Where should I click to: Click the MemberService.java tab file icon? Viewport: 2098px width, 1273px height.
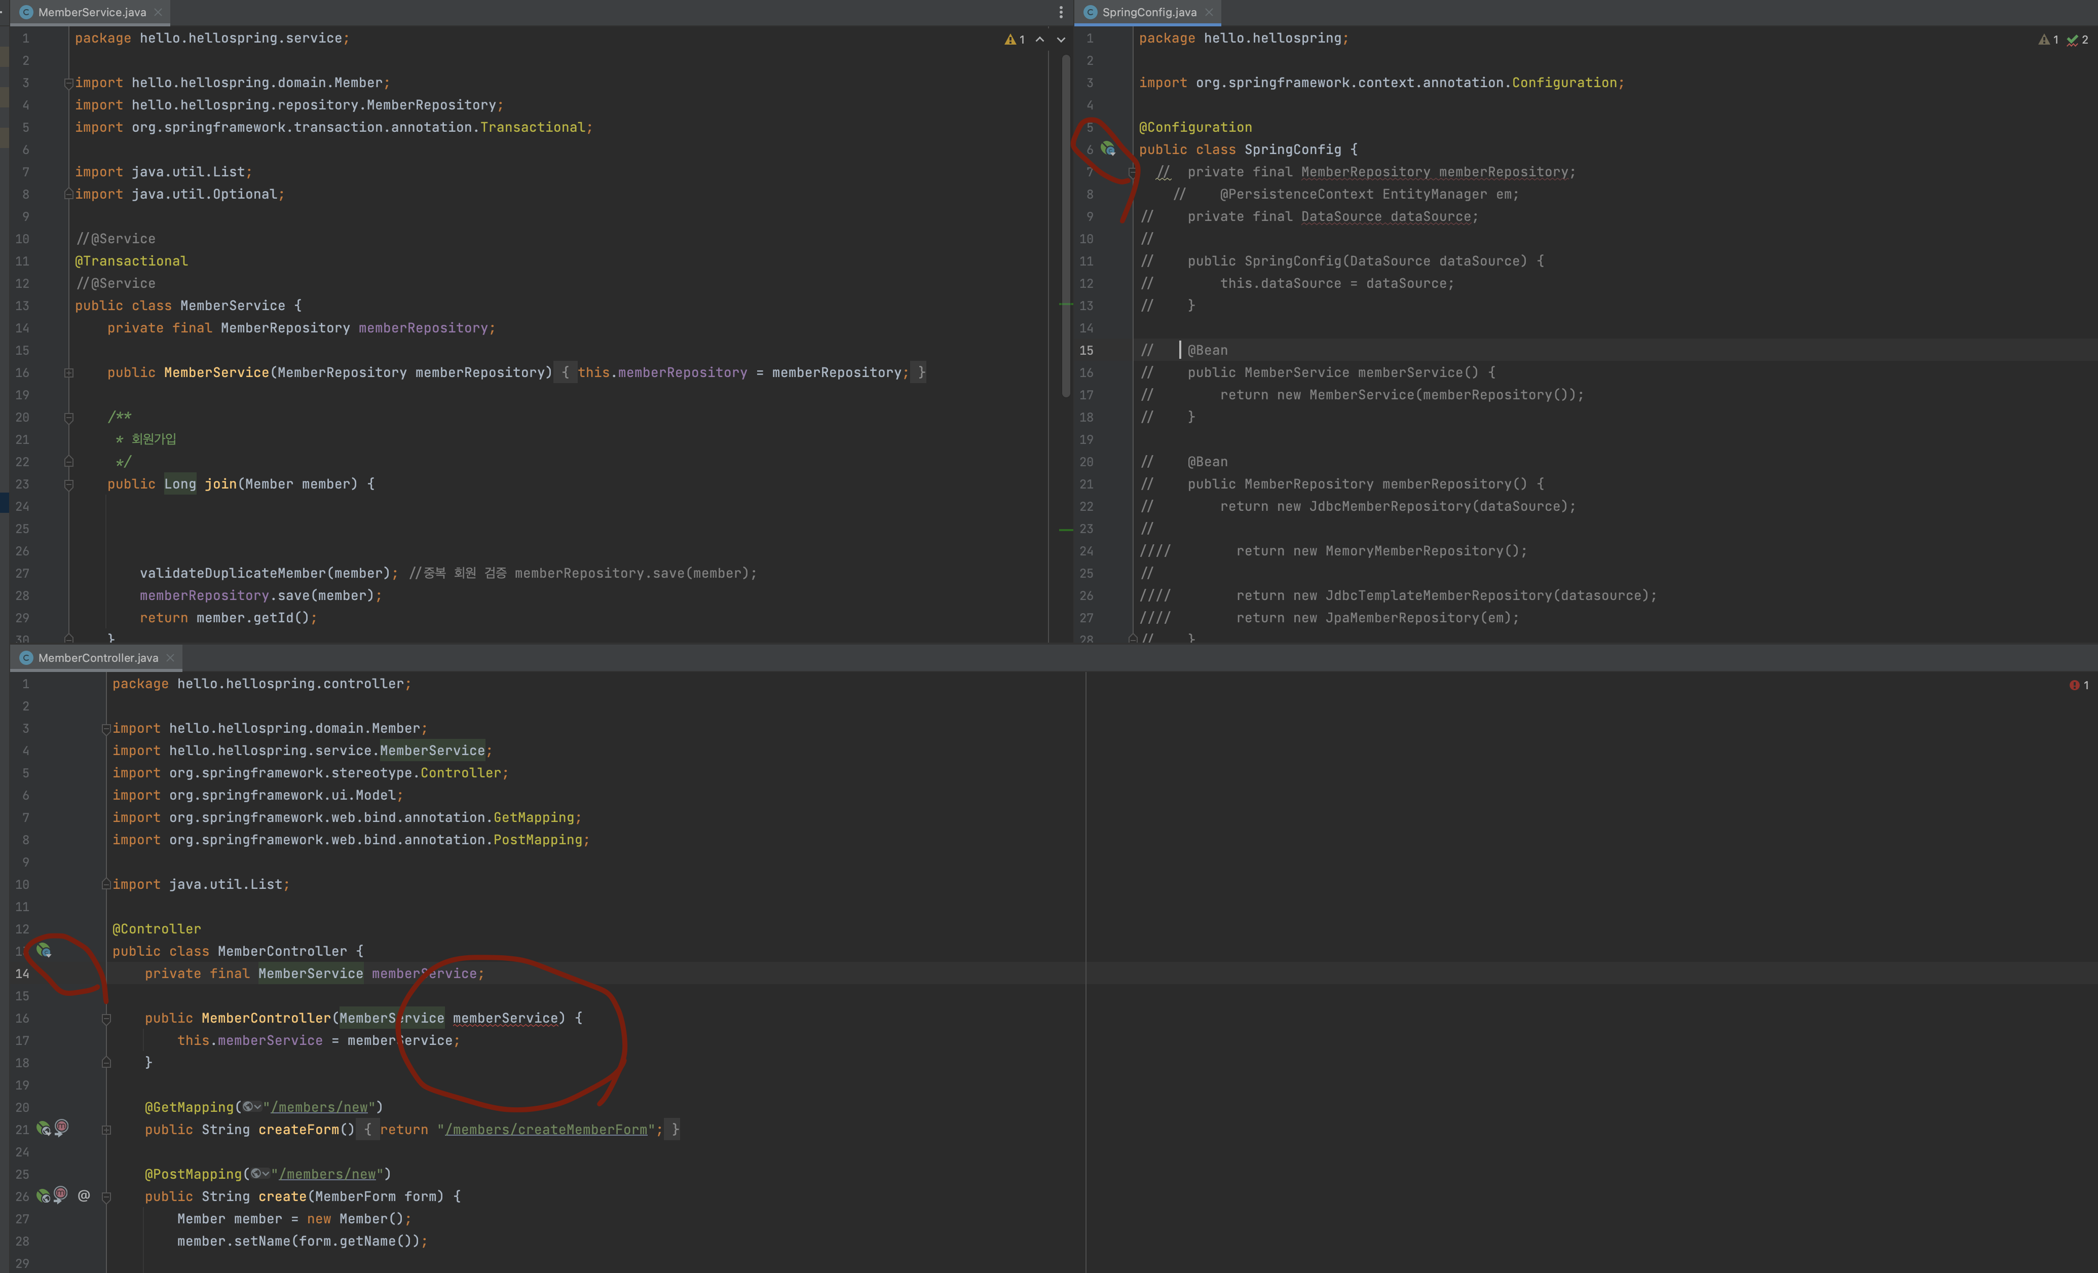pos(26,12)
